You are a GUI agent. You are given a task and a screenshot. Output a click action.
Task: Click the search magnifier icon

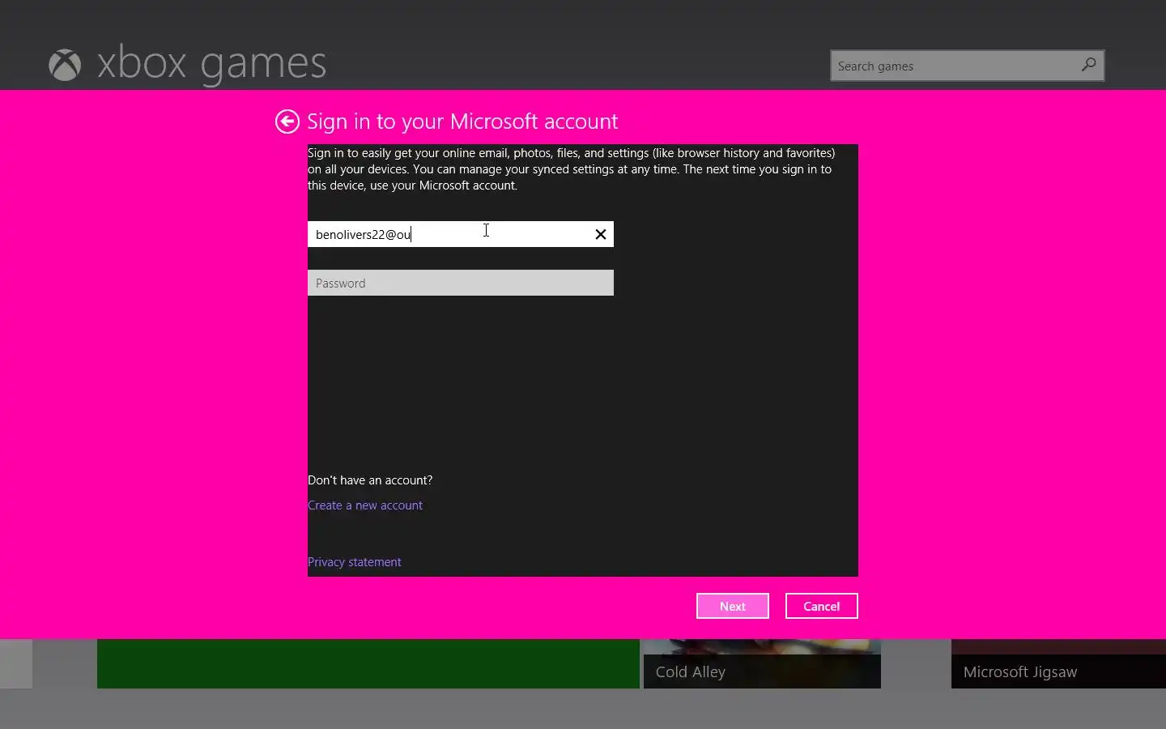1088,66
